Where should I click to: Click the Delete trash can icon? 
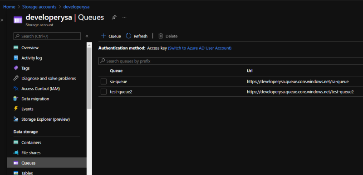coord(161,36)
